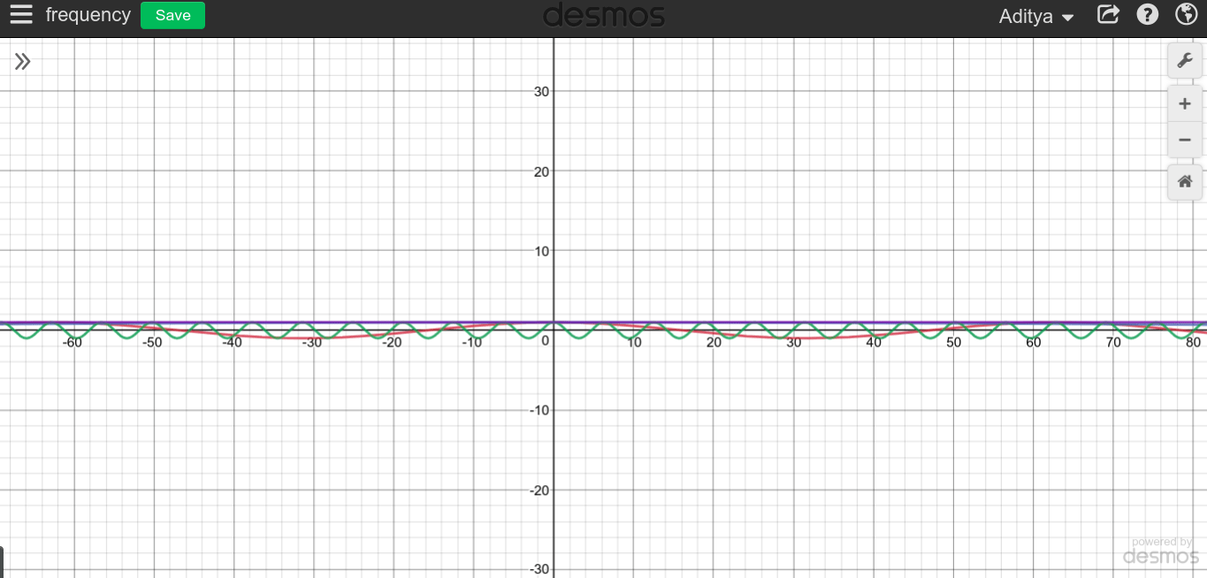Save the graph named frequency
The image size is (1207, 578).
point(172,15)
